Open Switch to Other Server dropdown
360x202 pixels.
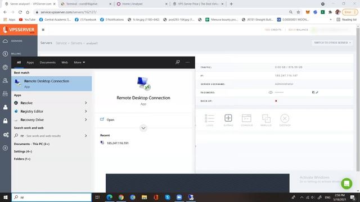pos(332,43)
